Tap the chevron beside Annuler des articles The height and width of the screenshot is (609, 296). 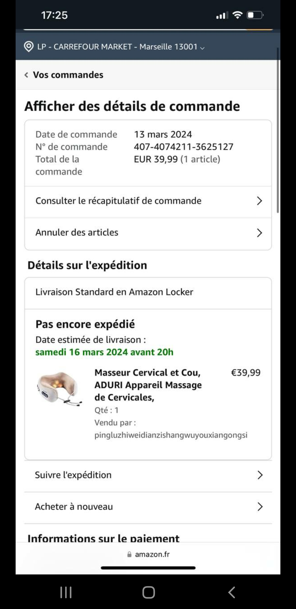[x=259, y=233]
